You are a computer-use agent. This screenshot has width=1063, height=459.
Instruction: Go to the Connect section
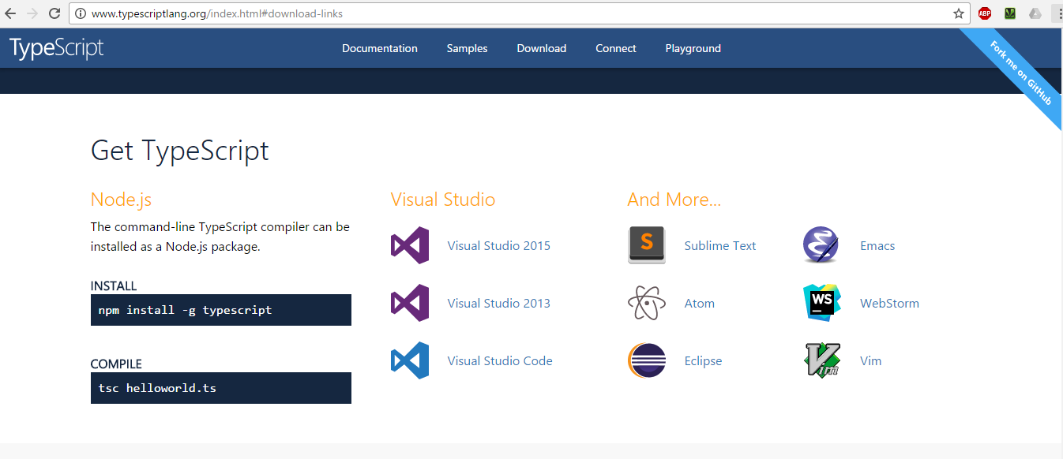coord(615,48)
